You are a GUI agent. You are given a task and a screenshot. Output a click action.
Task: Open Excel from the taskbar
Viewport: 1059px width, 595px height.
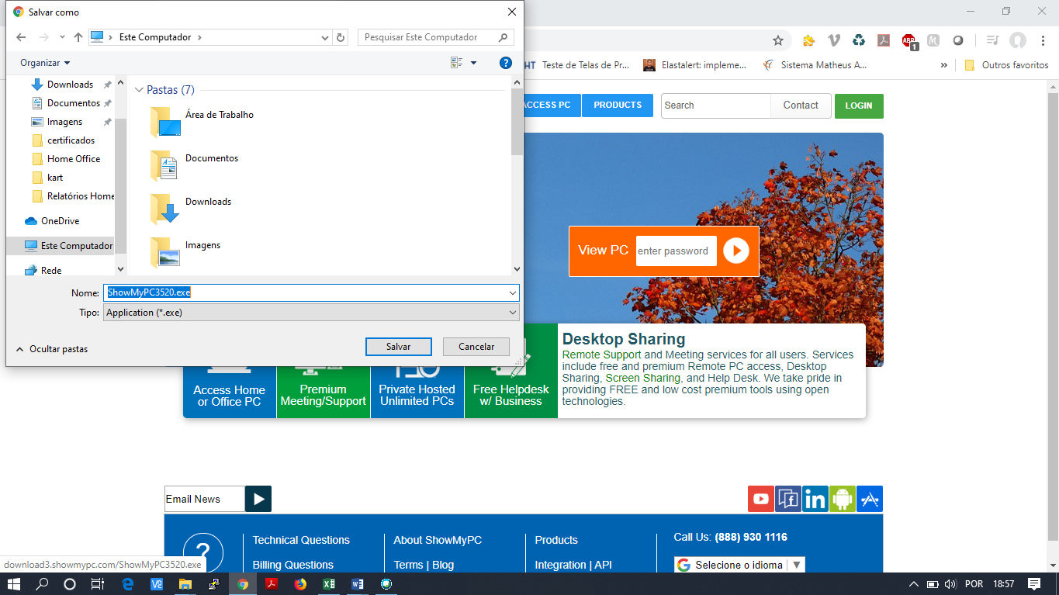(329, 584)
